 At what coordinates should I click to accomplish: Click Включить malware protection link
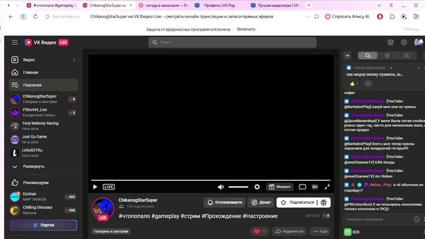(246, 29)
